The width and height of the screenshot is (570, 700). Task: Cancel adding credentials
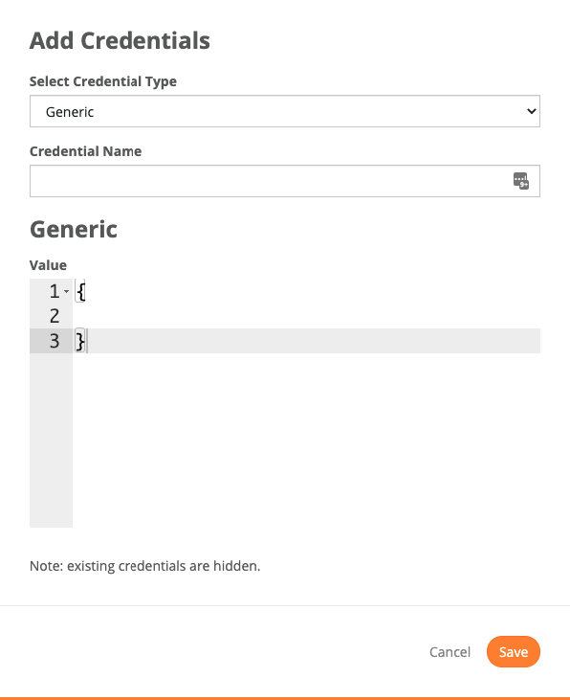pyautogui.click(x=449, y=652)
